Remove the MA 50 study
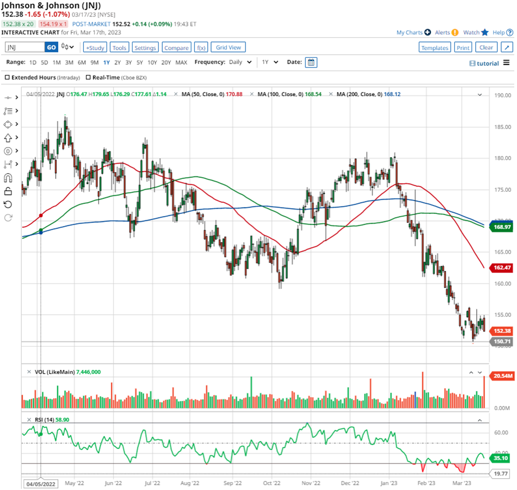Screen dimensions: 517x490 [x=176, y=94]
